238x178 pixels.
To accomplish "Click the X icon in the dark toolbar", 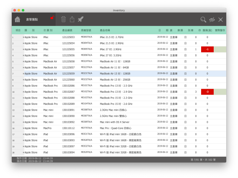I will (x=220, y=20).
